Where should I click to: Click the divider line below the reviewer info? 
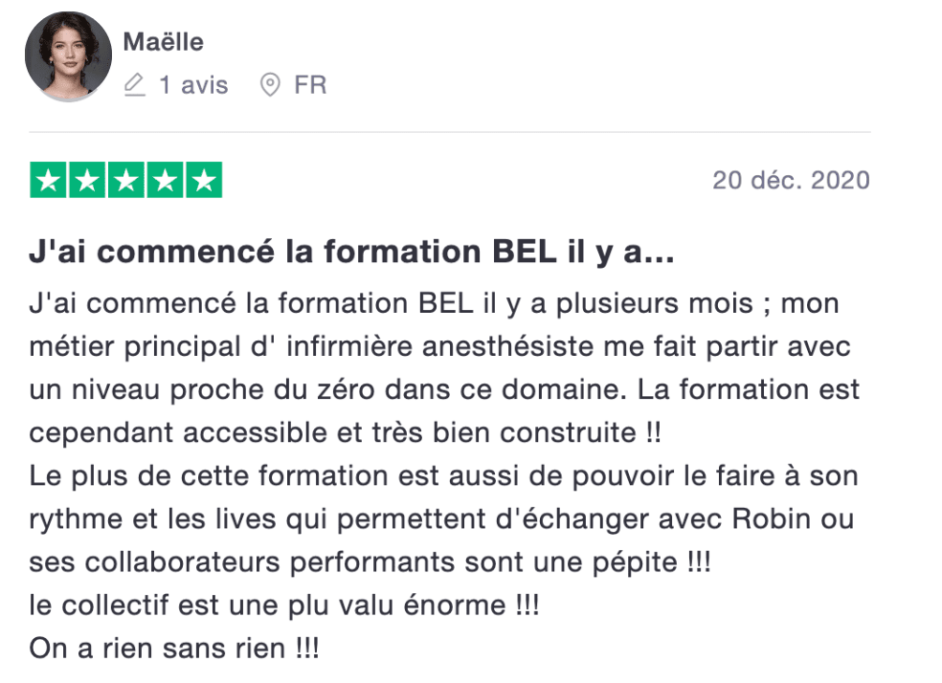[x=450, y=132]
